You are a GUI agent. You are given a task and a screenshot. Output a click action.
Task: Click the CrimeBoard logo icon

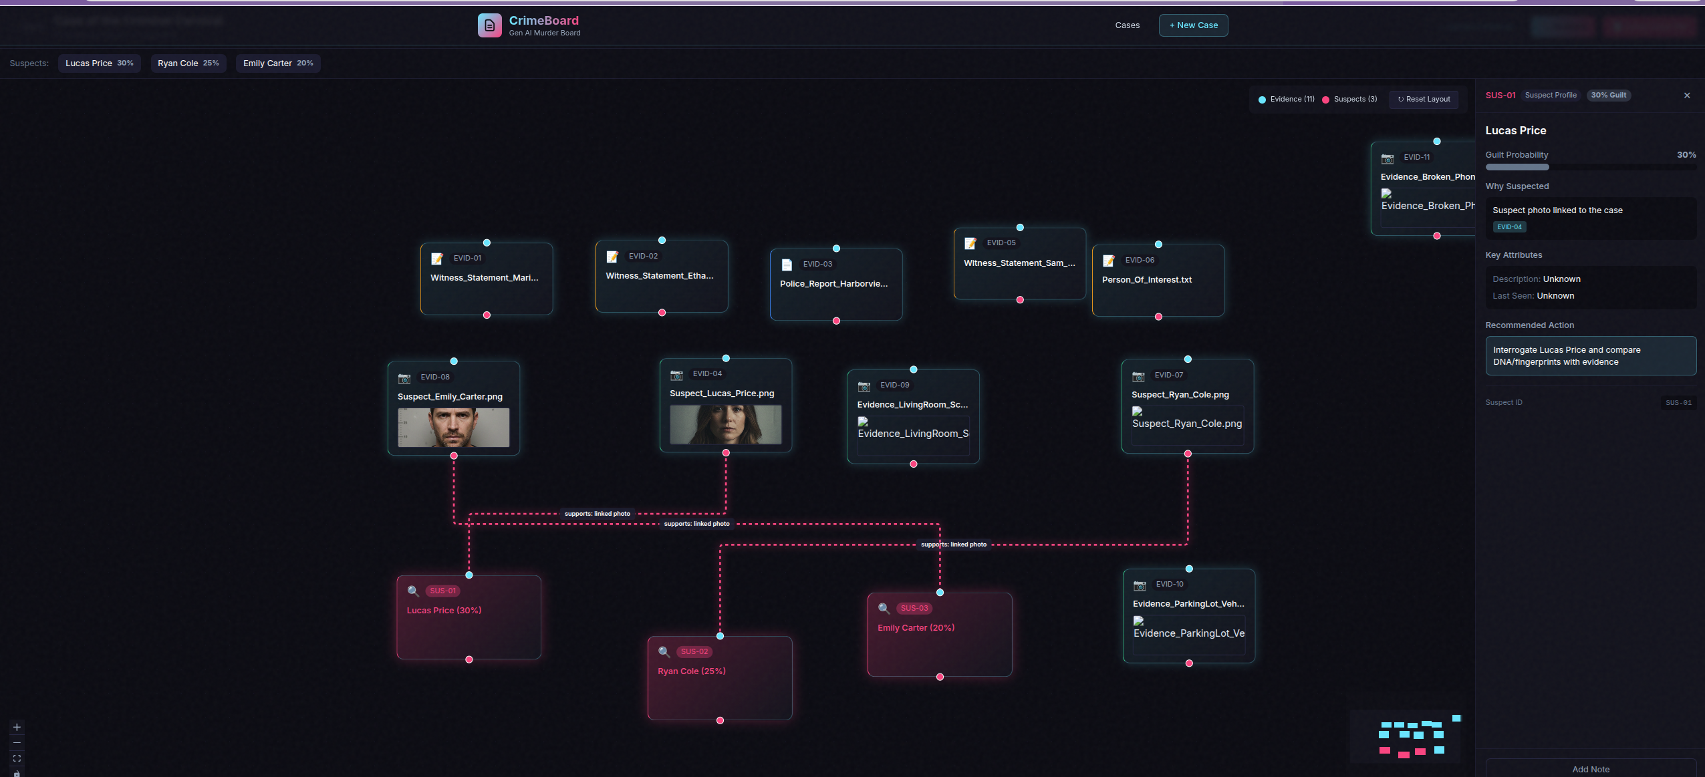point(489,25)
